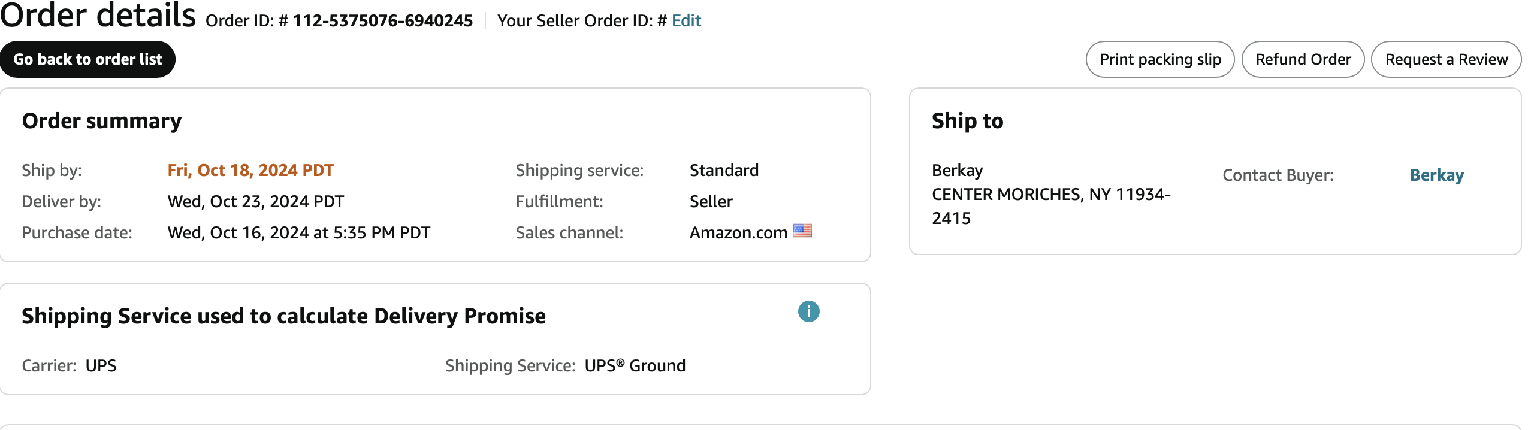Click the Deliver by date Wed, Oct 23
This screenshot has height=430, width=1534.
point(256,202)
